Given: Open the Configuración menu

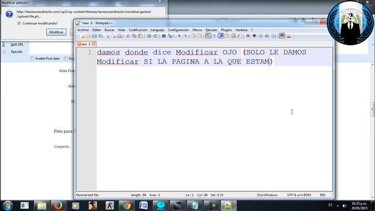Looking at the screenshot, I should tap(178, 30).
